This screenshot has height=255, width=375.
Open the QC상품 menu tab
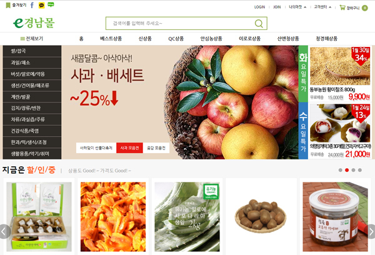176,39
